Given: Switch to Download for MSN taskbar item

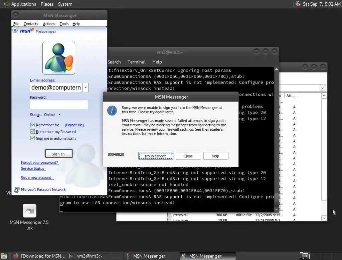Looking at the screenshot, I should pyautogui.click(x=39, y=256).
